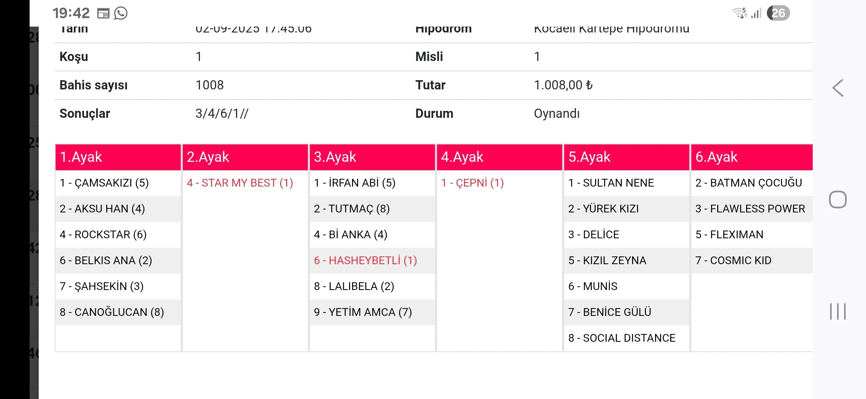
Task: Click the highlighted HASHEYBETLİ entry
Action: click(365, 260)
